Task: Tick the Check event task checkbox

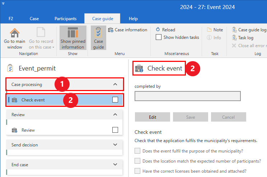Action: tap(115, 100)
